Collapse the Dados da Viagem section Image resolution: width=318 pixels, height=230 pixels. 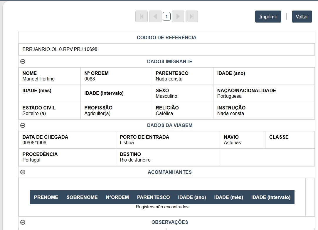23,125
